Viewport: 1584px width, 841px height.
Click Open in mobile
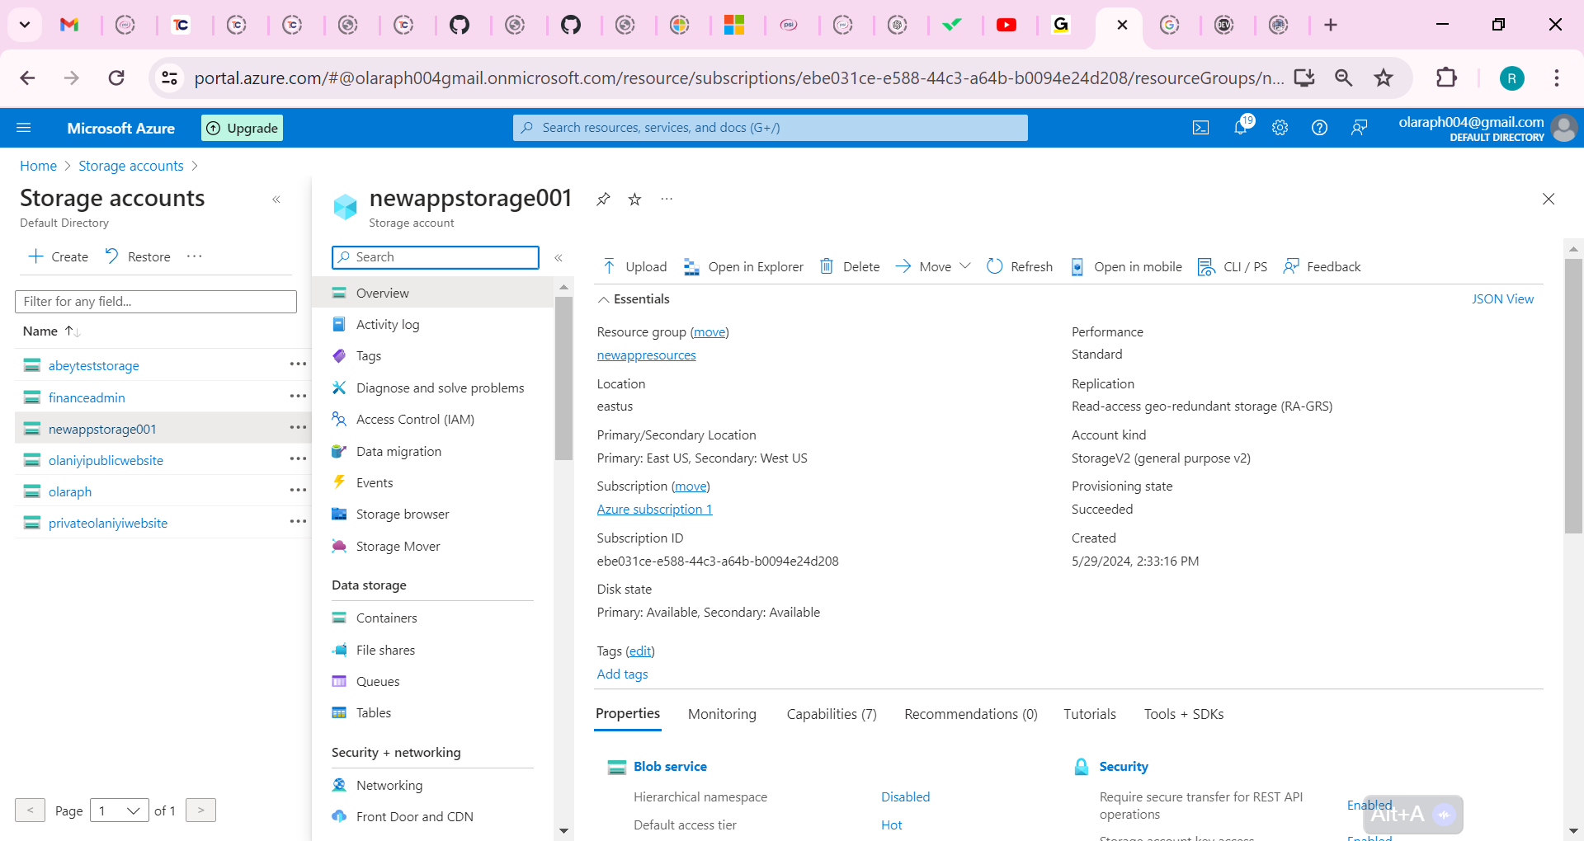[x=1126, y=266]
